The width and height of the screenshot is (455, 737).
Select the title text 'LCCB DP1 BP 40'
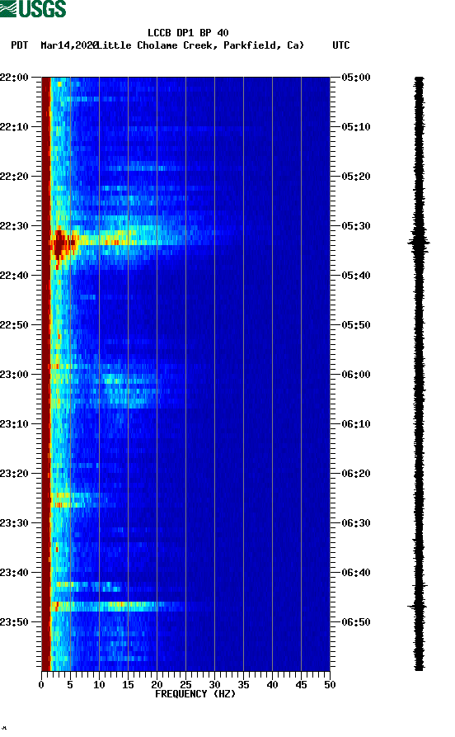point(188,33)
